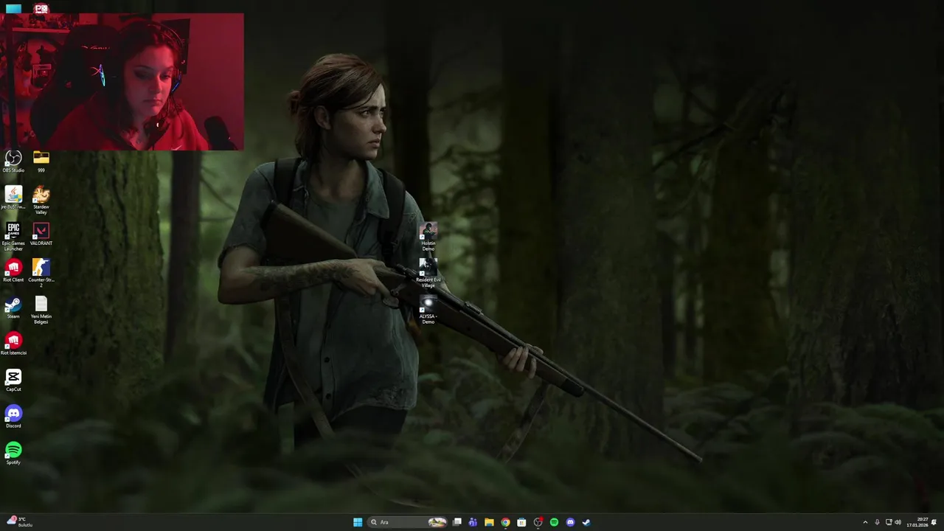Open Discord from the taskbar
The width and height of the screenshot is (944, 531).
[570, 522]
